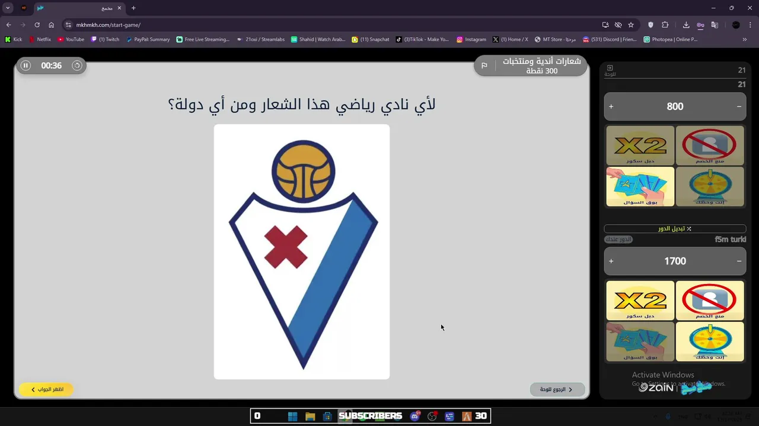Open the Netflix bookmark
Screen dimensions: 759x426
40,40
